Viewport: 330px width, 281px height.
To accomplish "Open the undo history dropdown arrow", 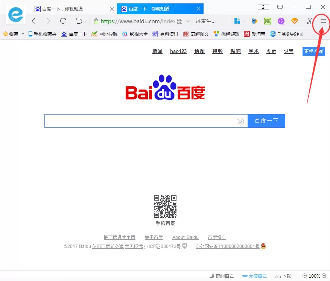I will pyautogui.click(x=86, y=21).
